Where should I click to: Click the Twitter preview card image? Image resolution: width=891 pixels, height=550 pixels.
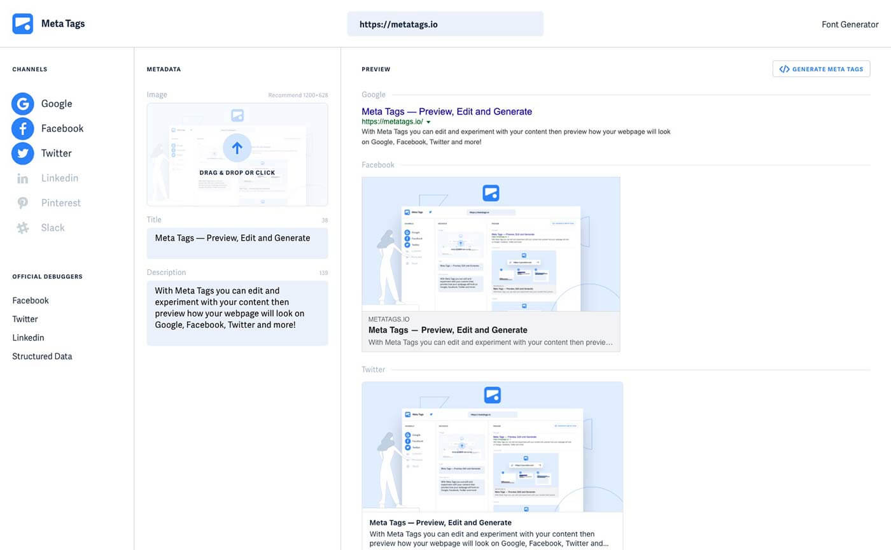click(493, 447)
